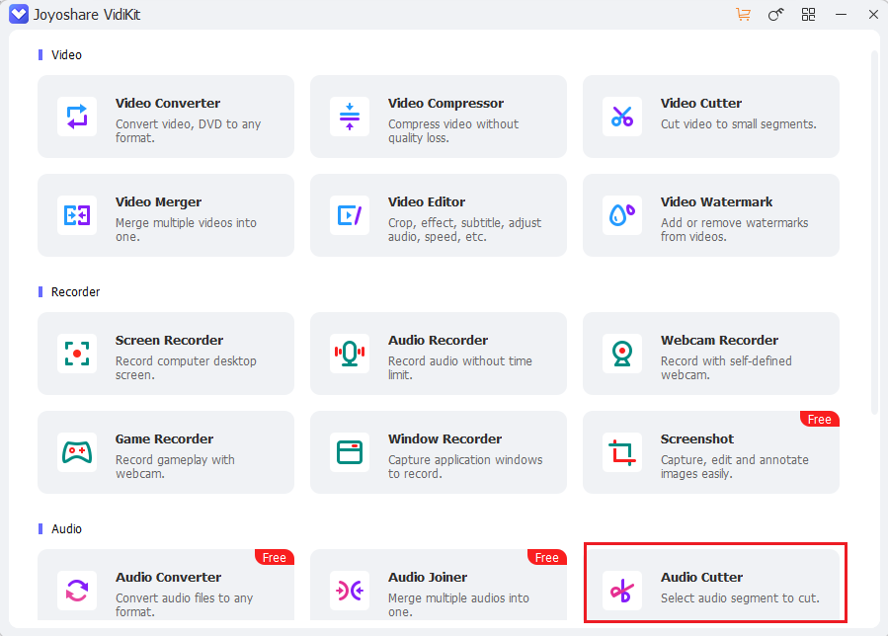Screen dimensions: 888x636
Task: Click the vertical scrollbar thumb
Action: tap(874, 232)
